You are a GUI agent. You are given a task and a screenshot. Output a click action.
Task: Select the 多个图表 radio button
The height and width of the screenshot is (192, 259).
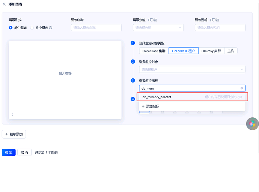pyautogui.click(x=32, y=28)
